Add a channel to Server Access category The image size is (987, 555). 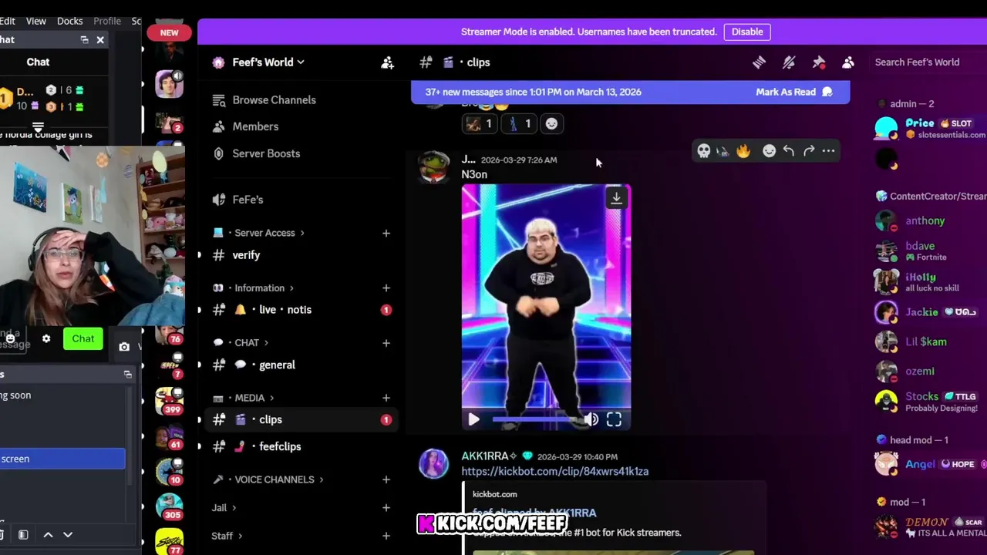point(386,233)
